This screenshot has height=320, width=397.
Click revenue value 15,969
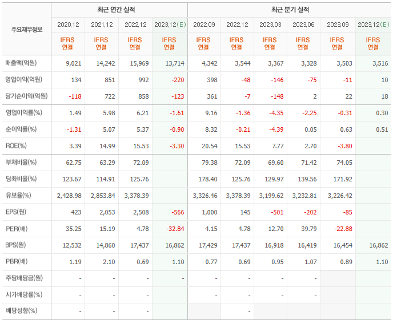tap(139, 63)
